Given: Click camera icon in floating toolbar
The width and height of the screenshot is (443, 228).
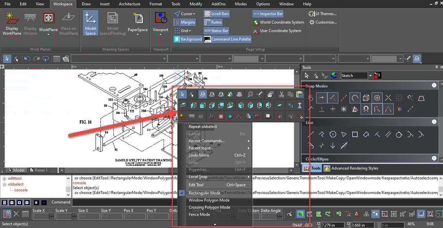Looking at the screenshot, I should (271, 94).
